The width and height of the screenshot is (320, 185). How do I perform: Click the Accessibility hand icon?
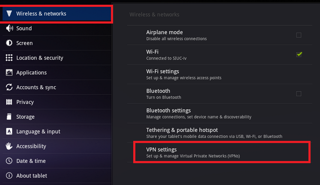pyautogui.click(x=9, y=146)
